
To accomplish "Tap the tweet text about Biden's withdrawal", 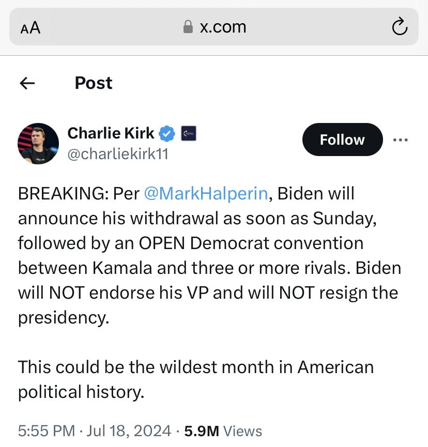I will (x=209, y=255).
